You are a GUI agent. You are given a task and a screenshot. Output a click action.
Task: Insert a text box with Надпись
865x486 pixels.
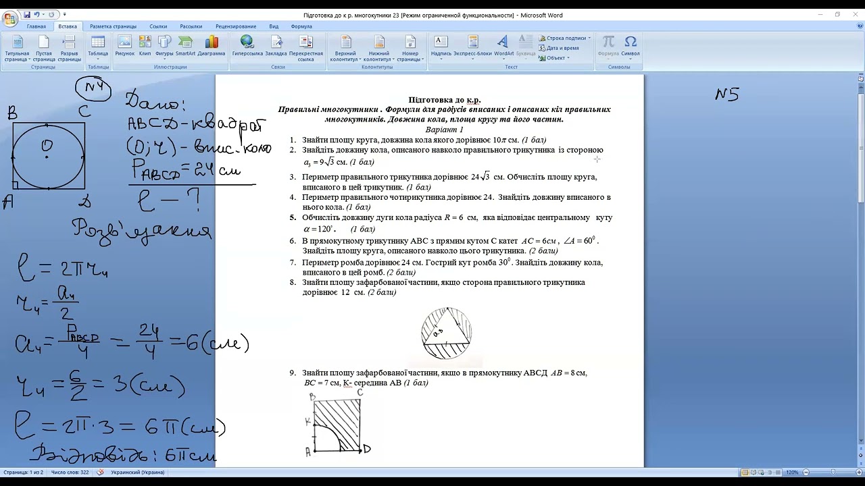point(441,46)
